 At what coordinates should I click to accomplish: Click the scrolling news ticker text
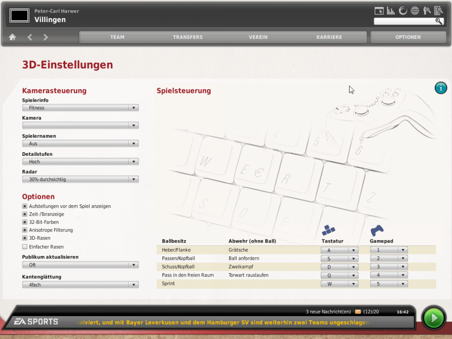[222, 322]
